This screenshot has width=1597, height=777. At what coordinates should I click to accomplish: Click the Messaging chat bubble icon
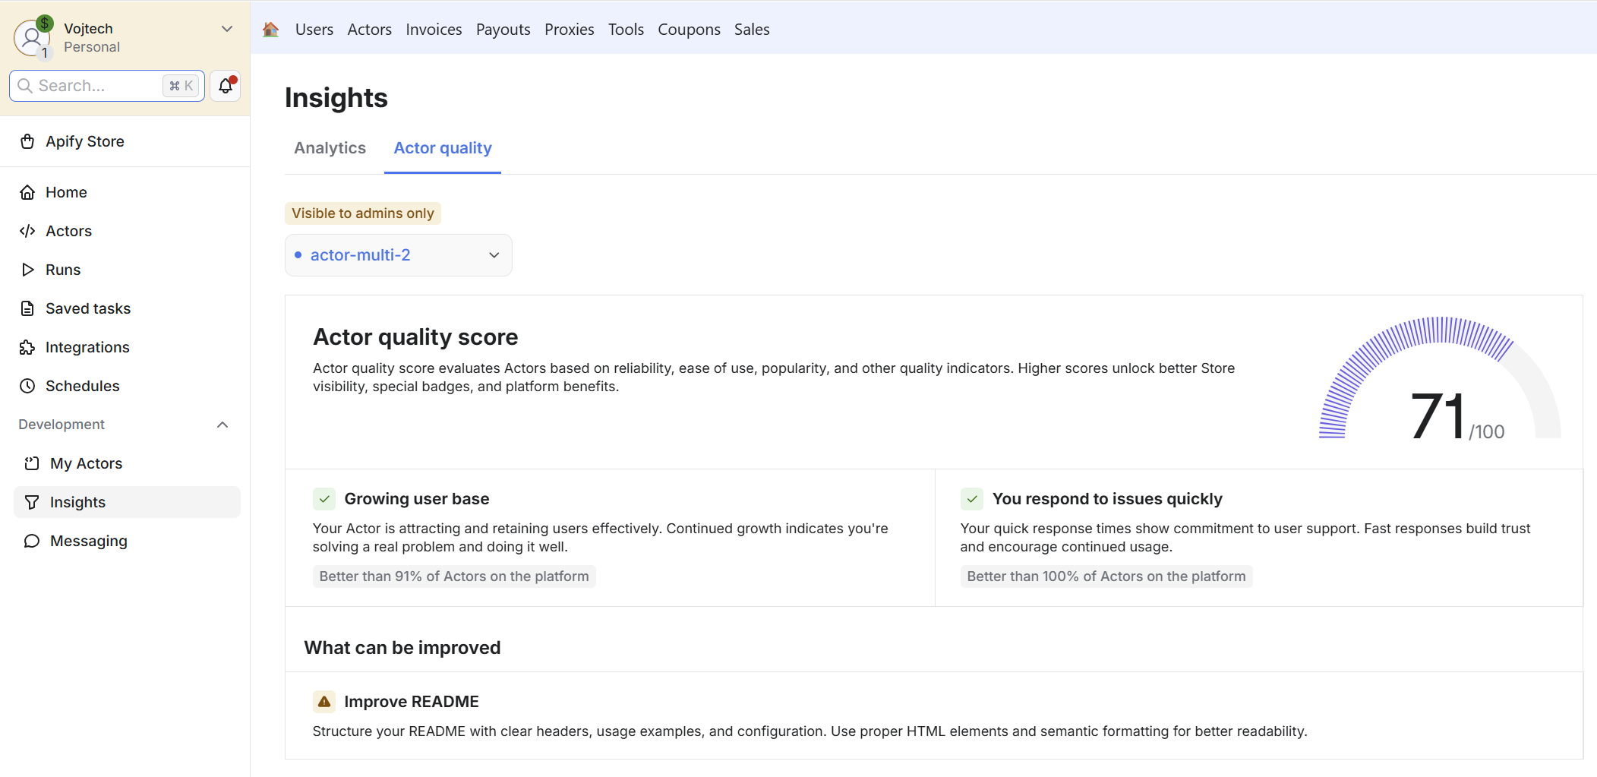(x=32, y=541)
